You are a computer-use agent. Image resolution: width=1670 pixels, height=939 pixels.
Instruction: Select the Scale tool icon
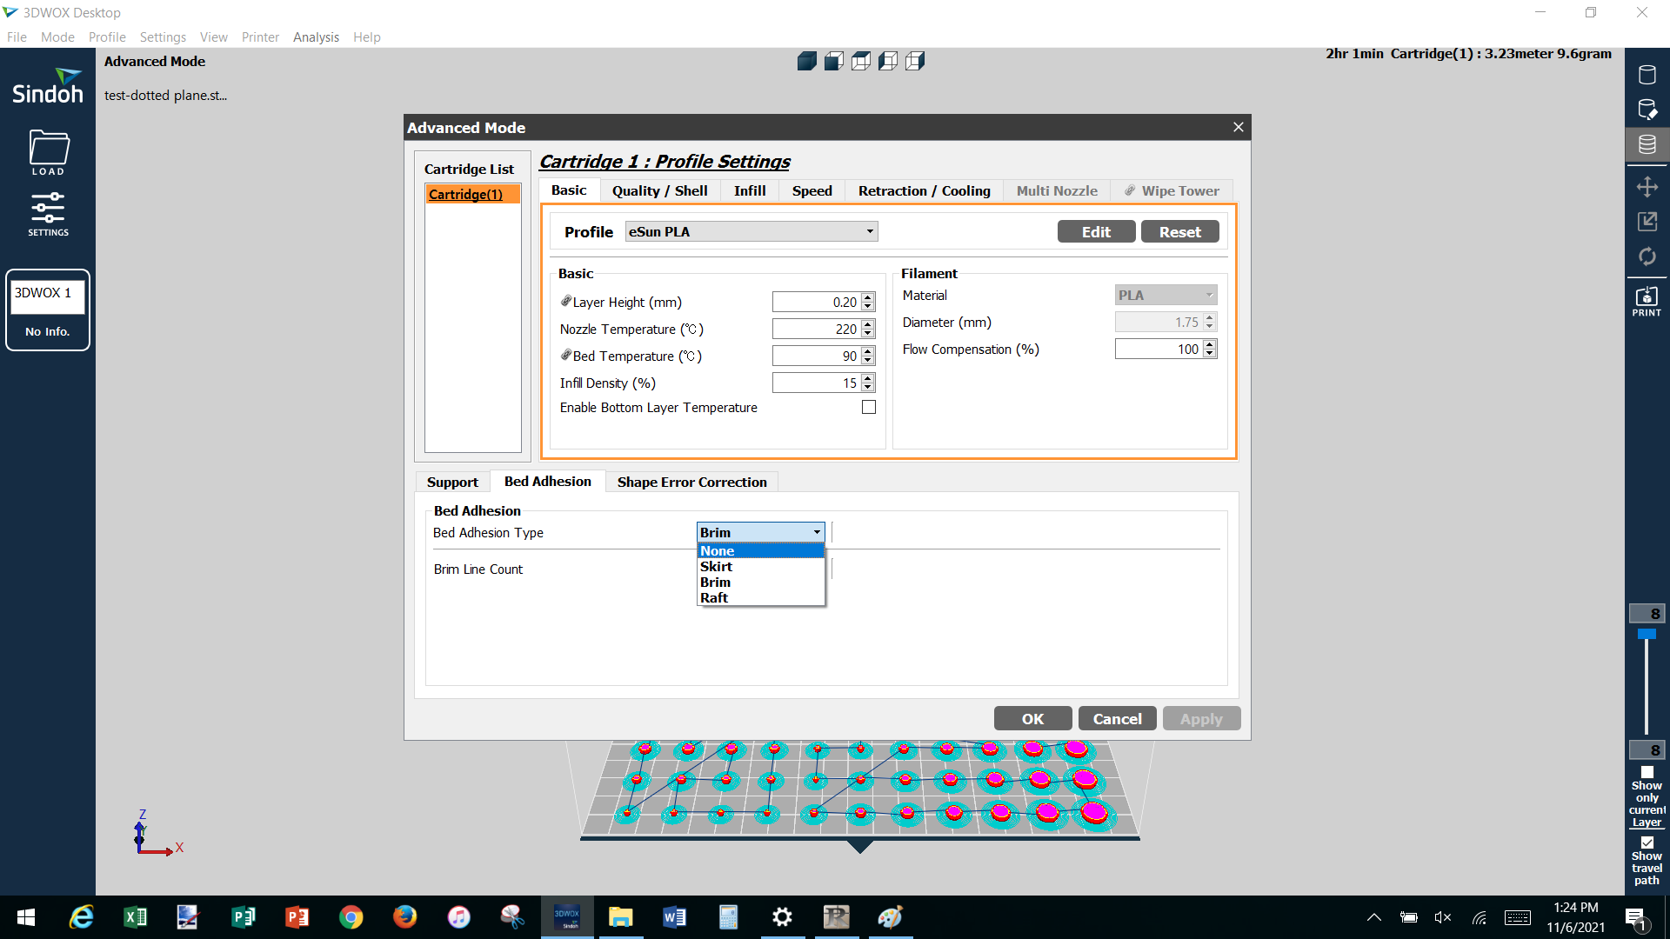click(1647, 222)
